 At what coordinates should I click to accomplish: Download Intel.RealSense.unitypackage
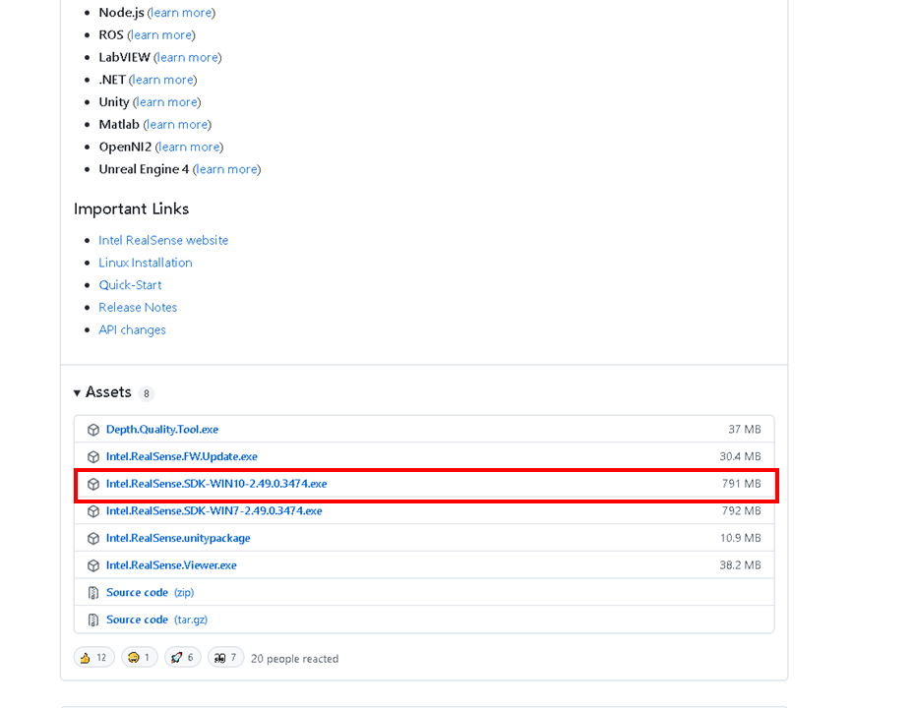(x=178, y=538)
